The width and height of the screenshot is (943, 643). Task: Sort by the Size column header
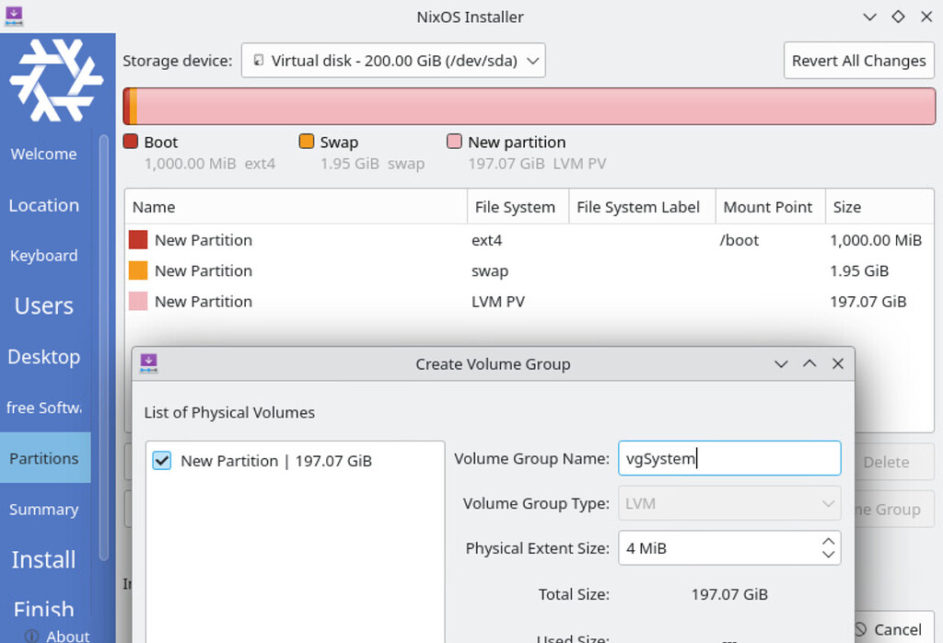click(879, 207)
